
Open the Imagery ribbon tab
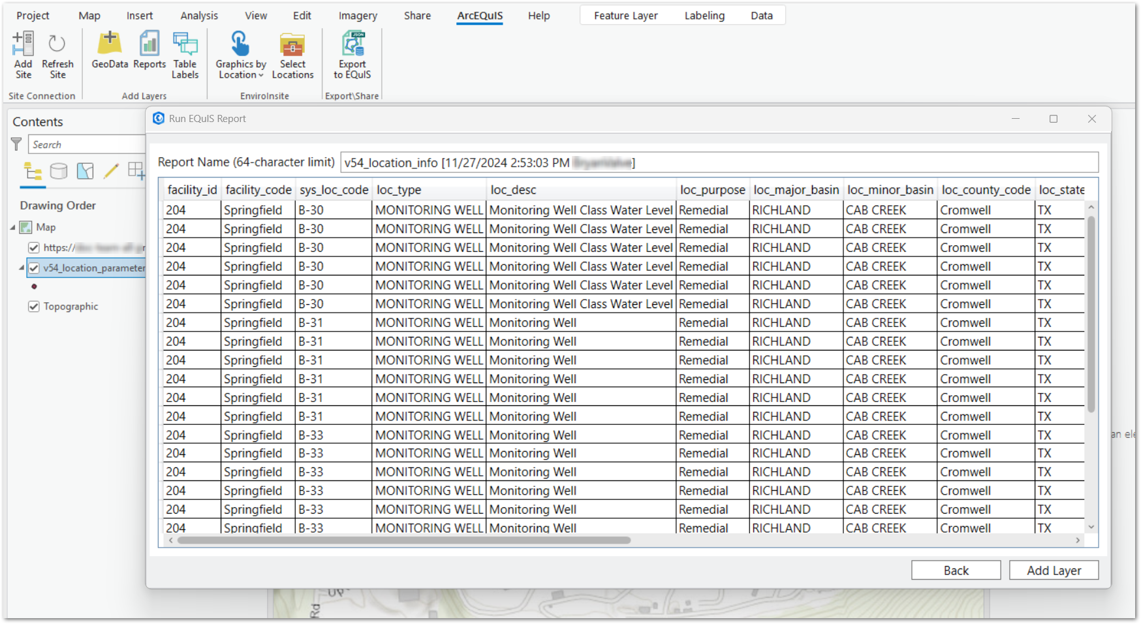point(358,16)
